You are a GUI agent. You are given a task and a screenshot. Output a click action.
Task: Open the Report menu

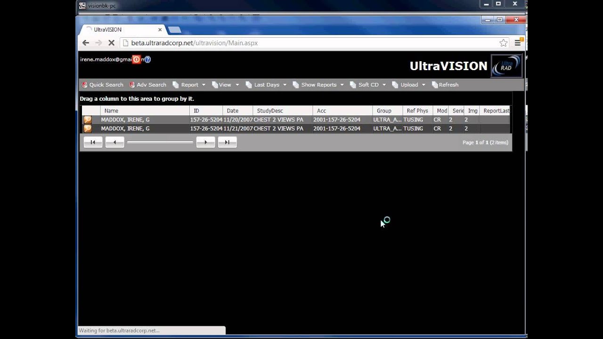click(189, 85)
